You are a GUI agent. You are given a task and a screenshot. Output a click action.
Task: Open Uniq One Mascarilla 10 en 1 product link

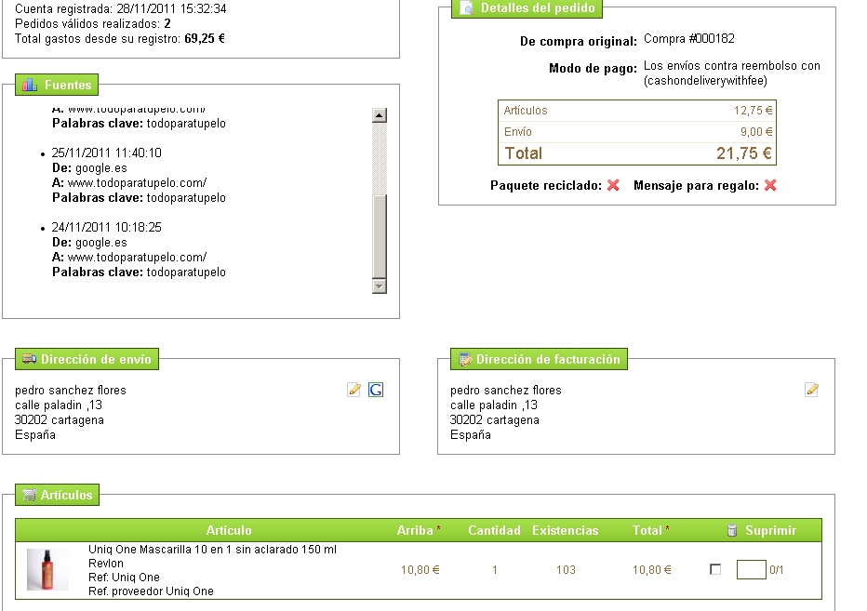tap(212, 550)
